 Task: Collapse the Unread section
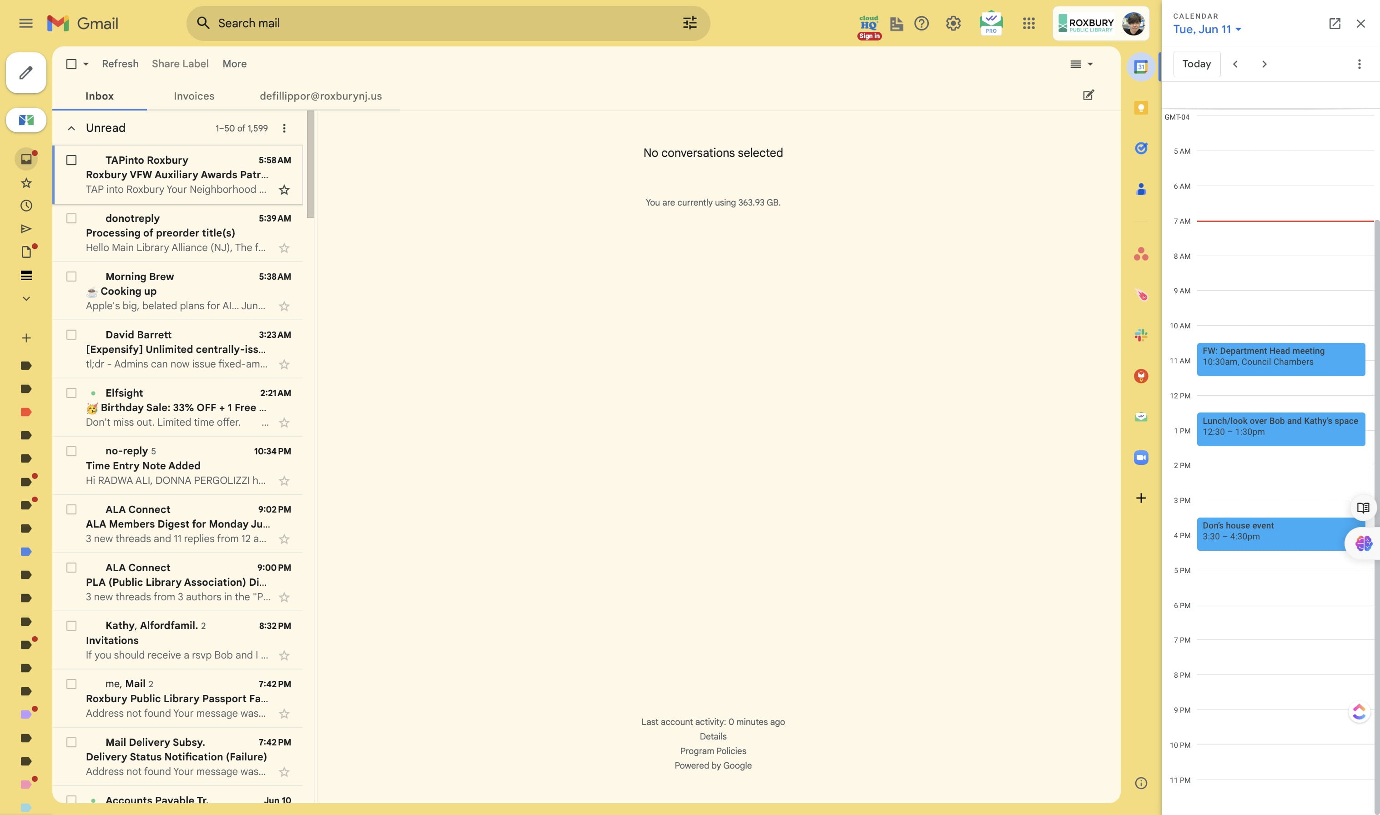tap(71, 129)
